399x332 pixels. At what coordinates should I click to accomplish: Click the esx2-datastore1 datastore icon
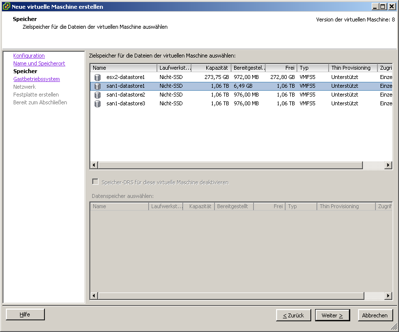[98, 77]
